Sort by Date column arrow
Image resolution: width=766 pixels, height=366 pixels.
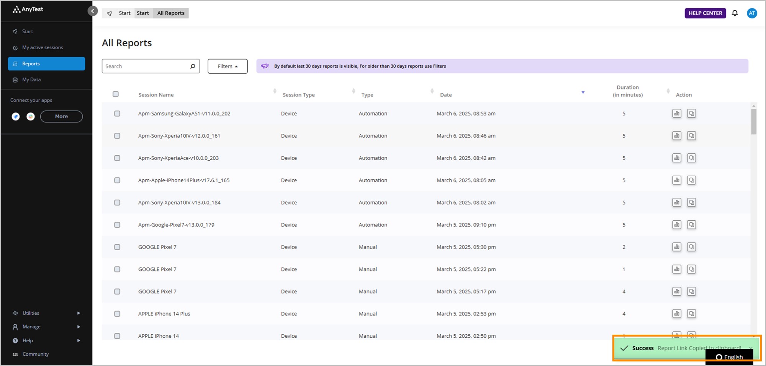click(583, 92)
